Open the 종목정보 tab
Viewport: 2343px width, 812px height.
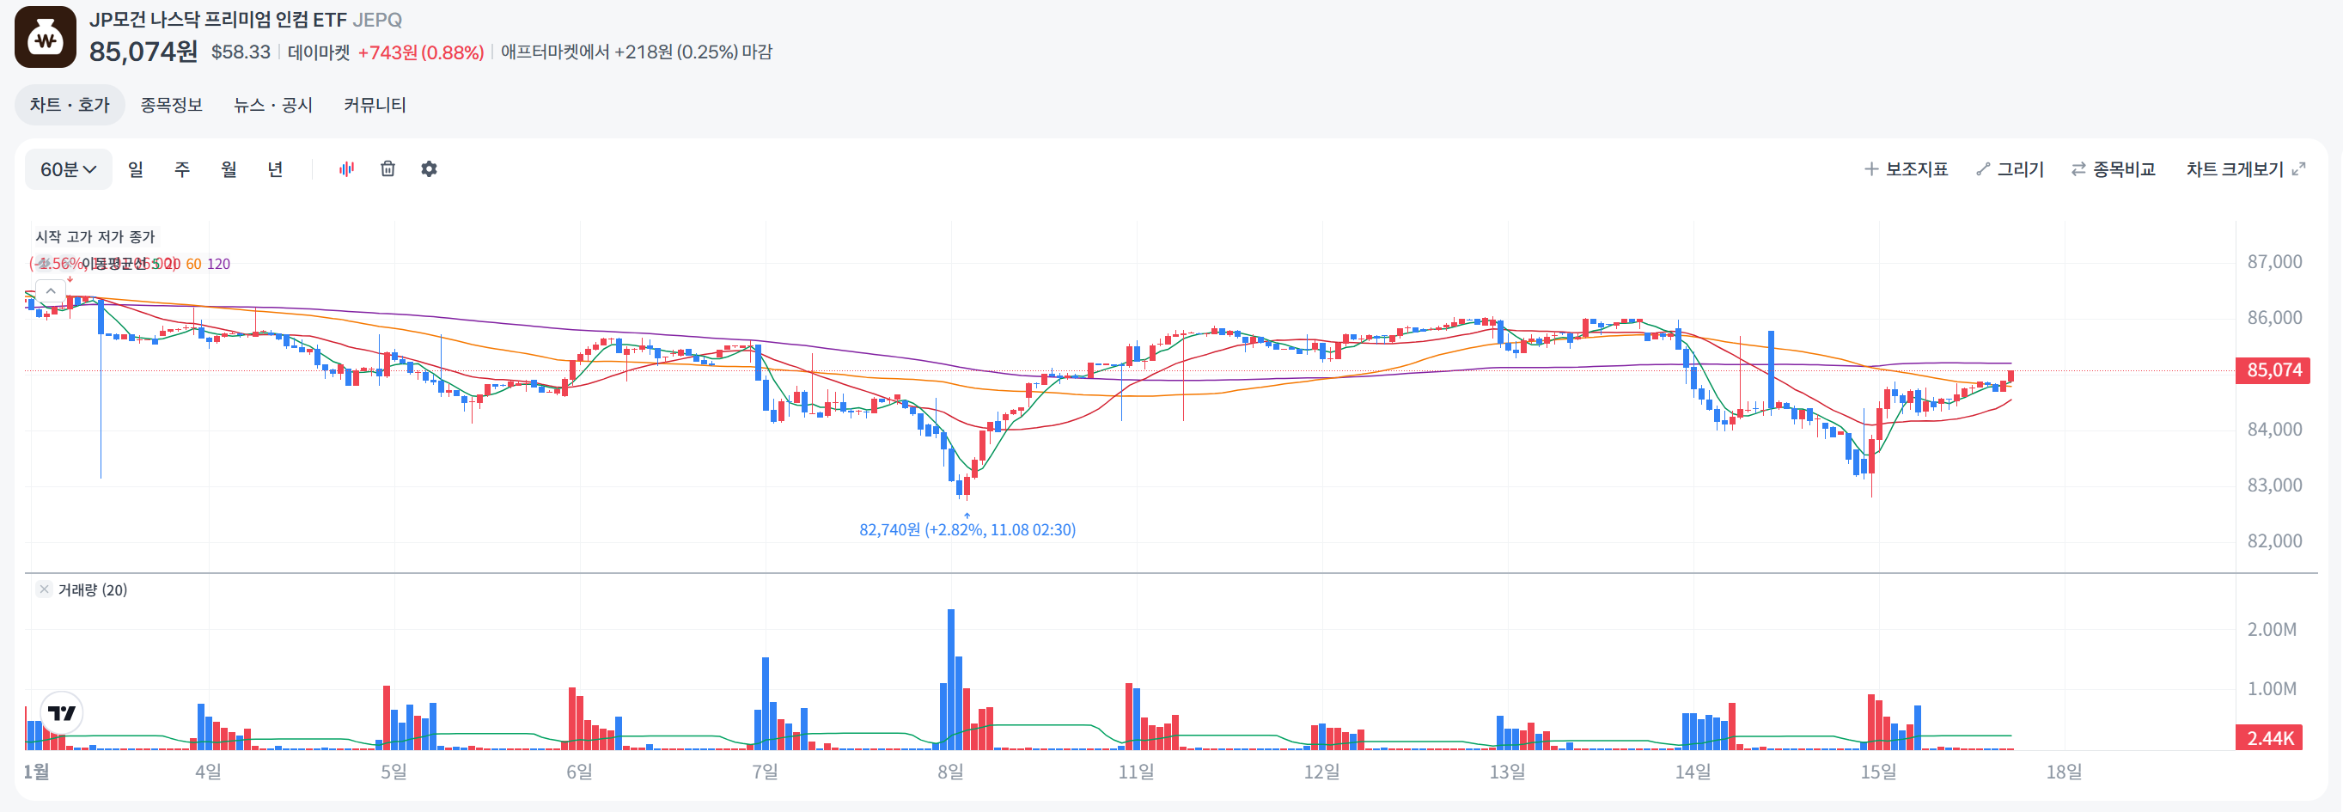[x=171, y=106]
